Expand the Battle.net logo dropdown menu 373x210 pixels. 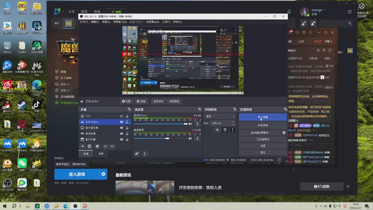click(x=63, y=11)
